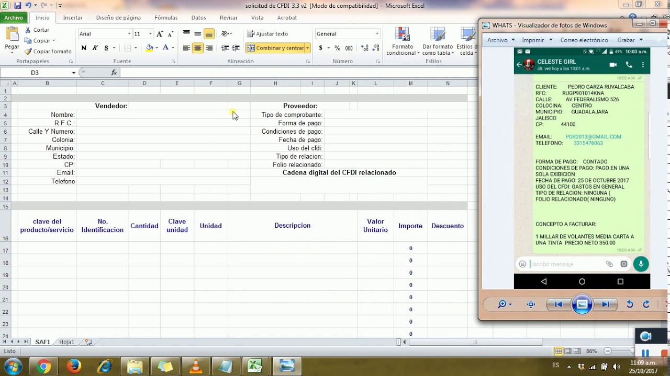Align text to middle vertically
This screenshot has height=376, width=670.
click(198, 34)
